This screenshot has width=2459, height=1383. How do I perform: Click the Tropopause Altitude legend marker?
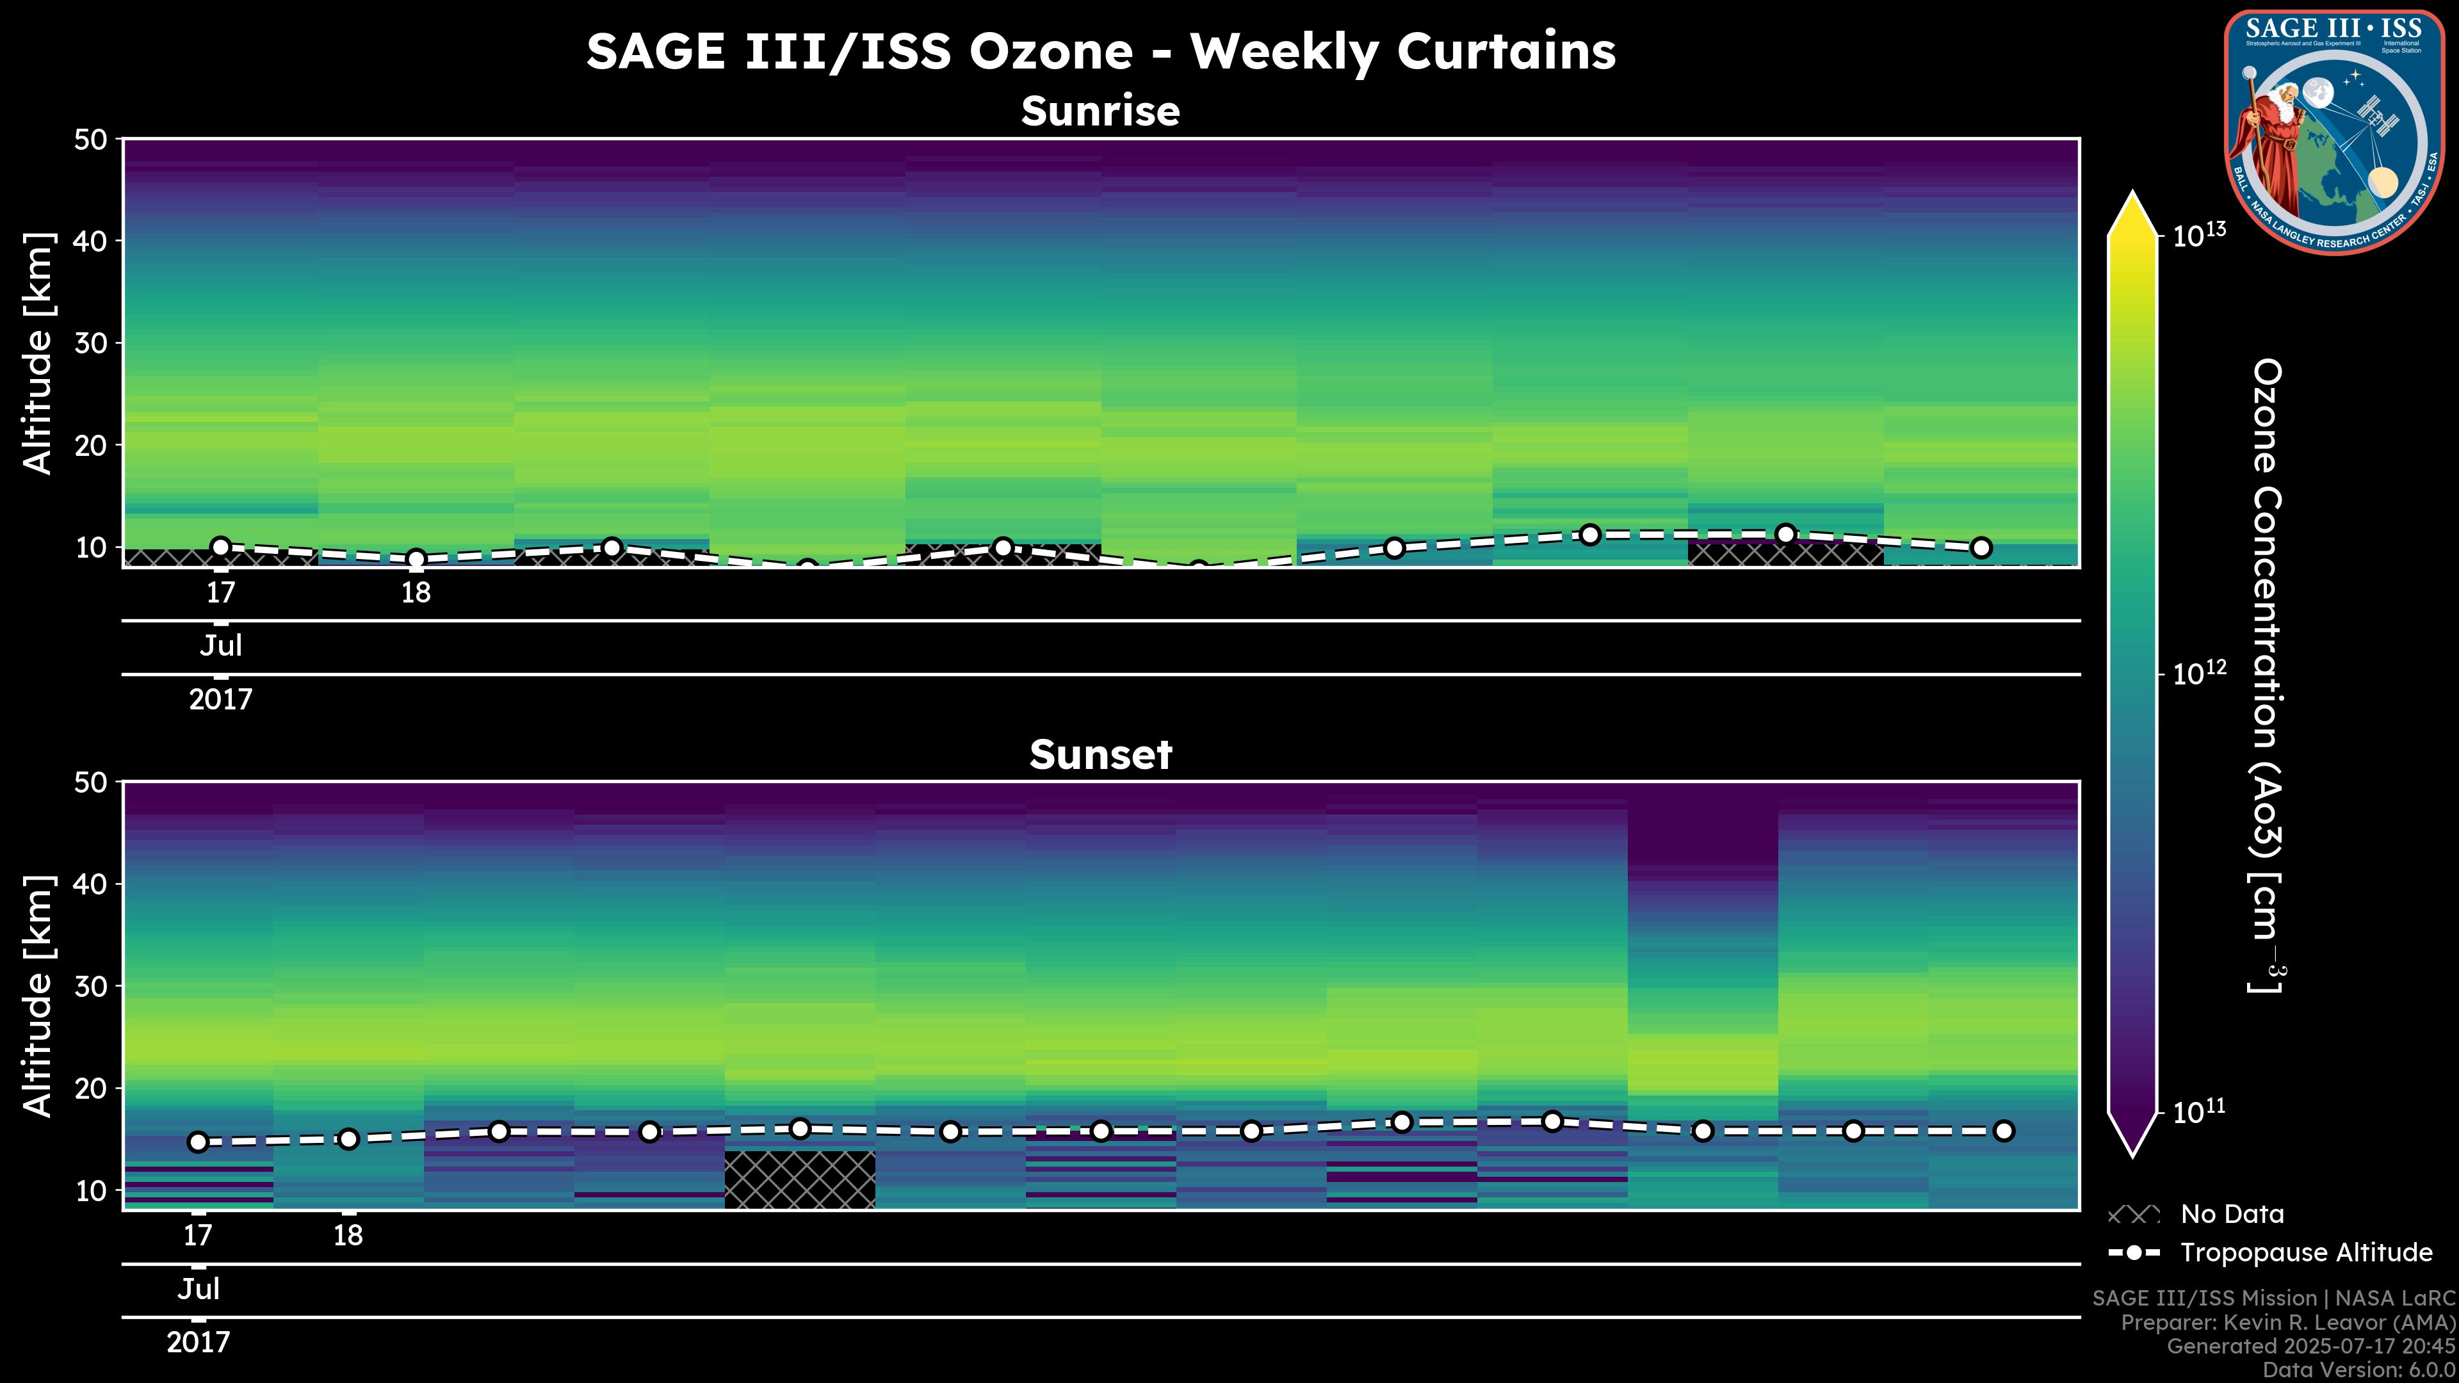pos(2134,1252)
